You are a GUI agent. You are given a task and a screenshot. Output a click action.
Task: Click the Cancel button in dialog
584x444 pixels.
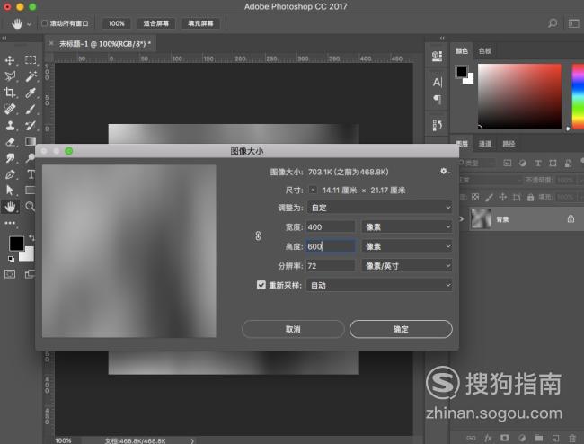tap(293, 329)
